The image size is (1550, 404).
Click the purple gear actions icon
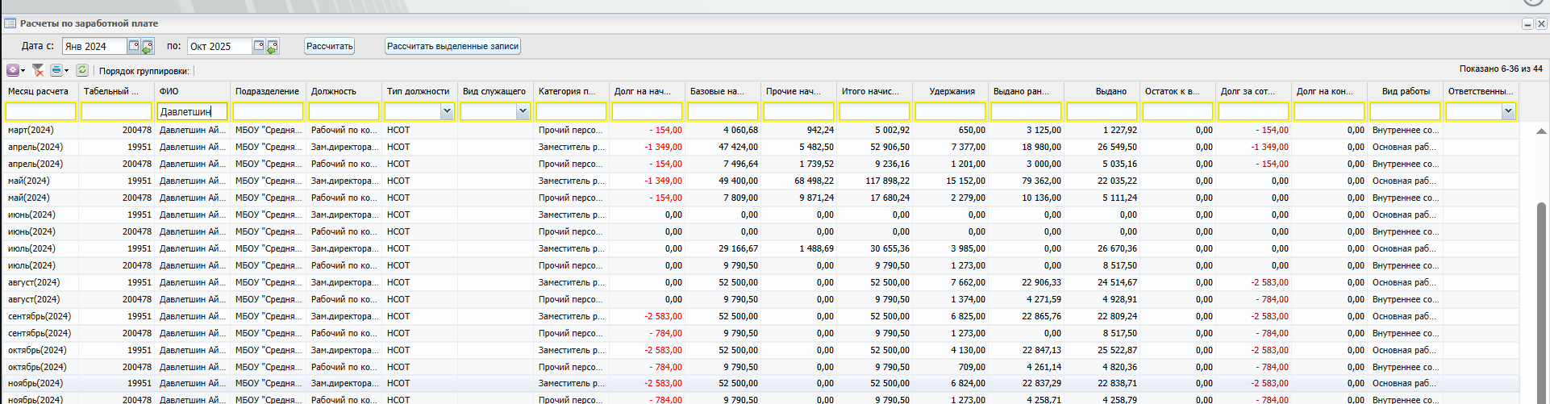tap(13, 70)
